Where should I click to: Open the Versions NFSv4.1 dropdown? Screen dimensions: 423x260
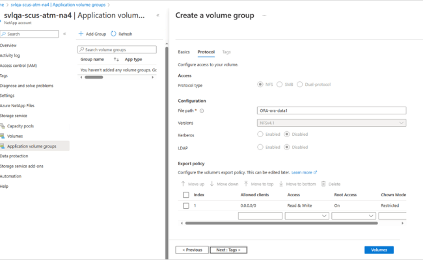(x=331, y=123)
